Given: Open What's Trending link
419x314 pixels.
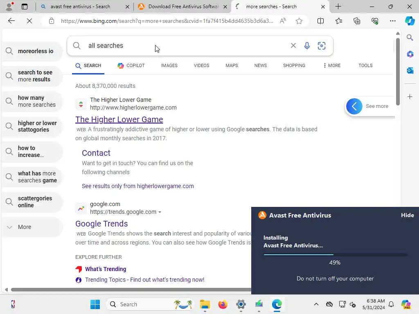Looking at the screenshot, I should (106, 269).
